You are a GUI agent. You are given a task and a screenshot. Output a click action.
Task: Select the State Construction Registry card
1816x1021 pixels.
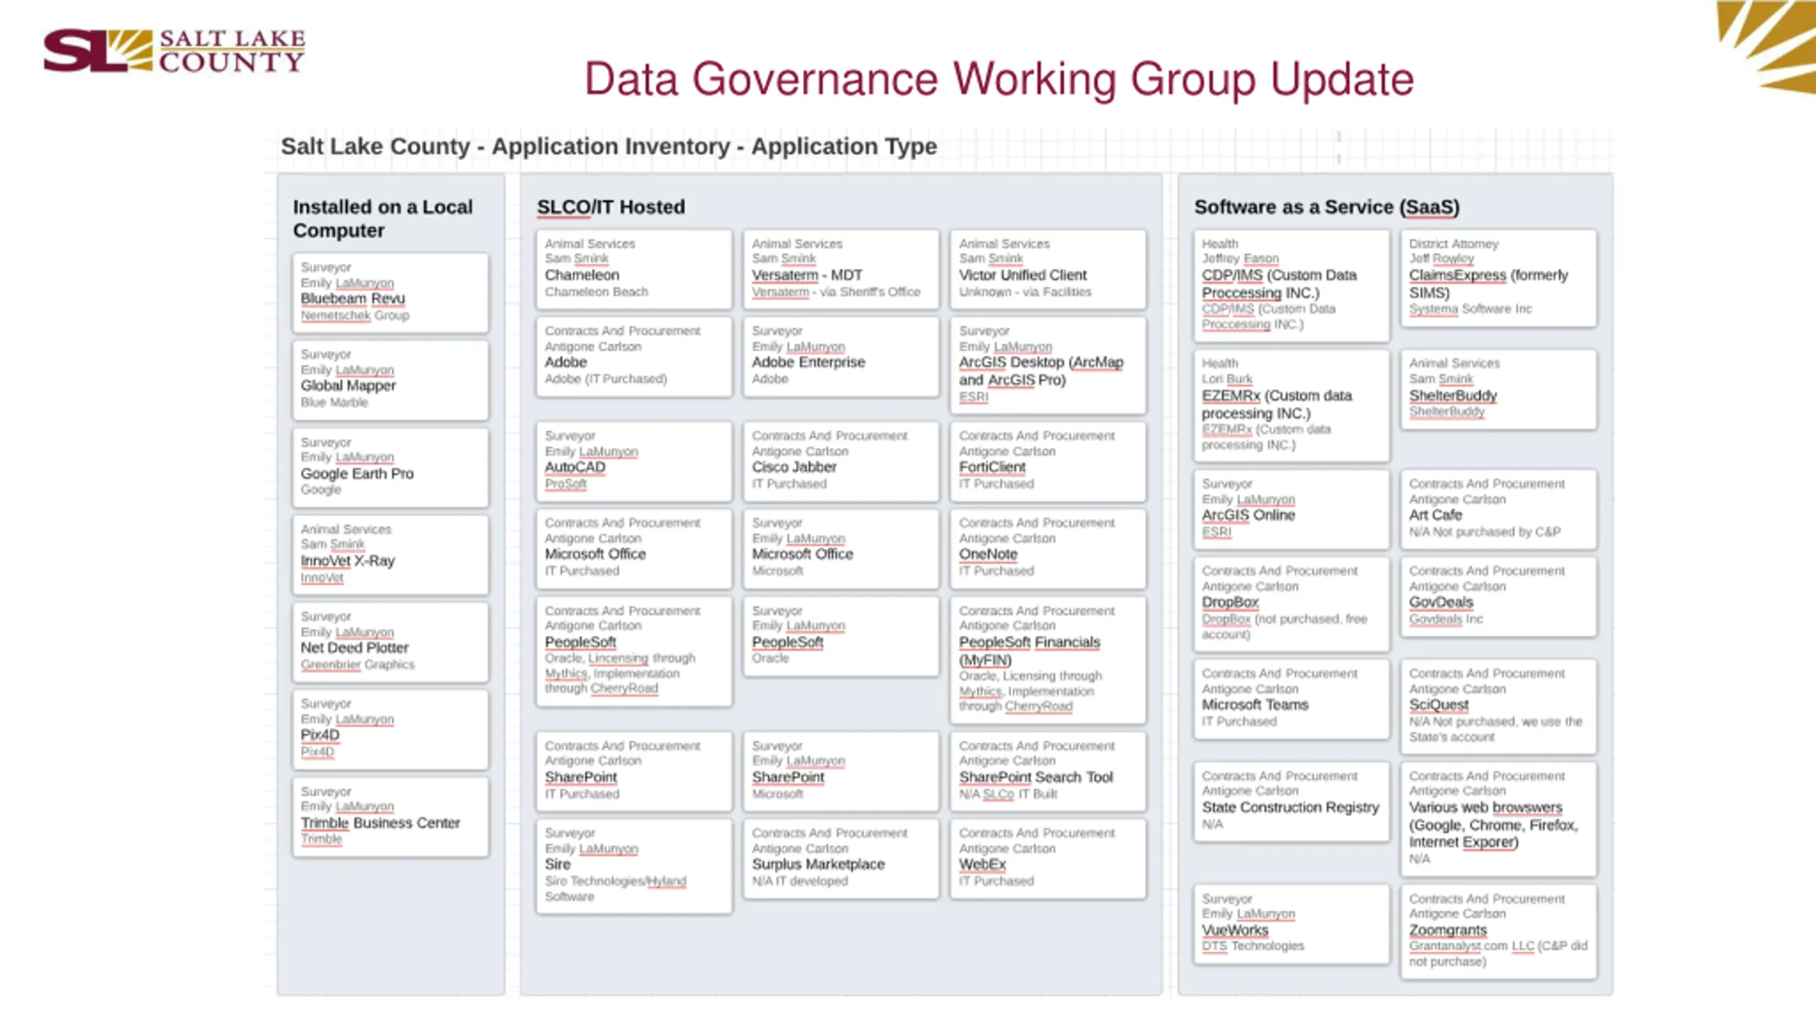(x=1291, y=801)
